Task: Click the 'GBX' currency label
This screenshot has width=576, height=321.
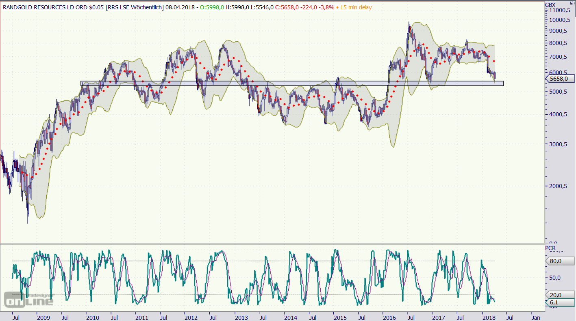Action: [550, 5]
